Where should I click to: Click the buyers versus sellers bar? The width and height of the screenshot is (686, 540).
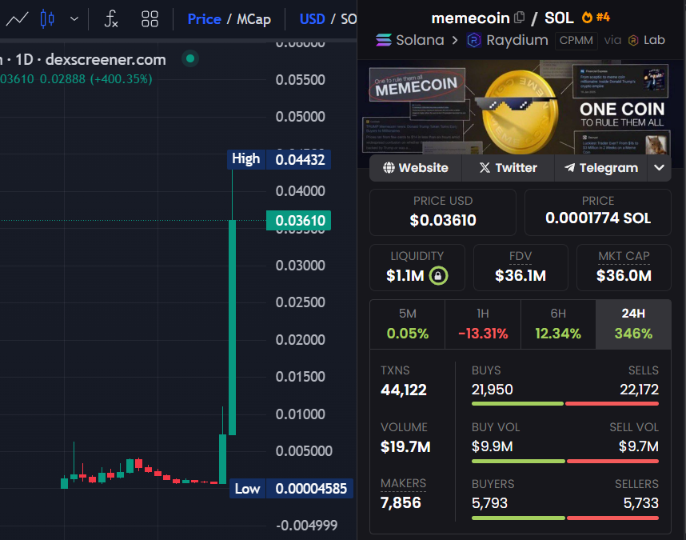(564, 518)
